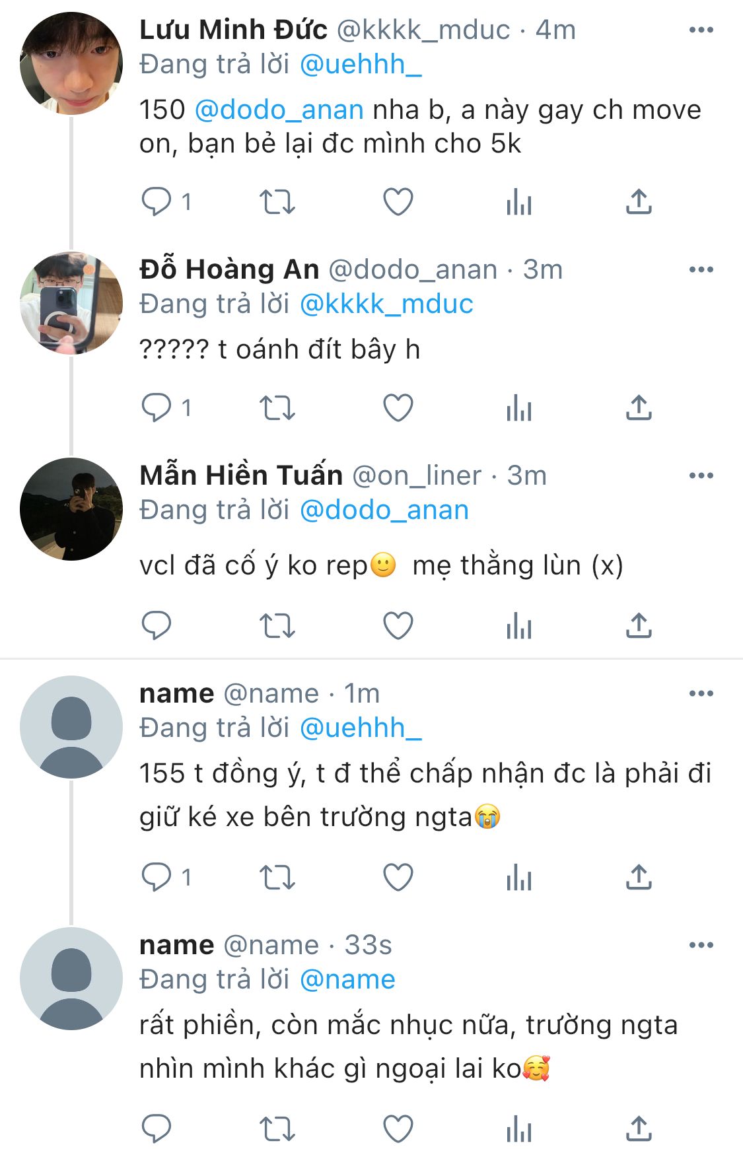
Task: Like Lưu Minh Đức's tweet
Action: tap(398, 201)
